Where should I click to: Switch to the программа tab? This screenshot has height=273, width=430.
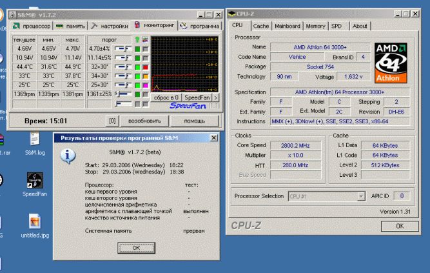coord(200,26)
